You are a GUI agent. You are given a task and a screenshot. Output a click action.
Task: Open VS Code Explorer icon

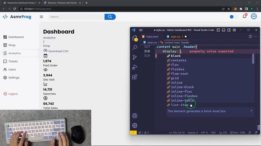[x=135, y=38]
